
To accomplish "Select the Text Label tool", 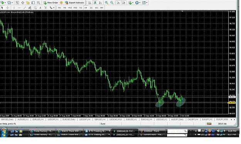I will (x=46, y=8).
